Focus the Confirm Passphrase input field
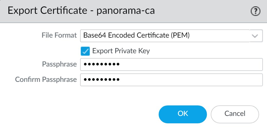 coord(171,80)
